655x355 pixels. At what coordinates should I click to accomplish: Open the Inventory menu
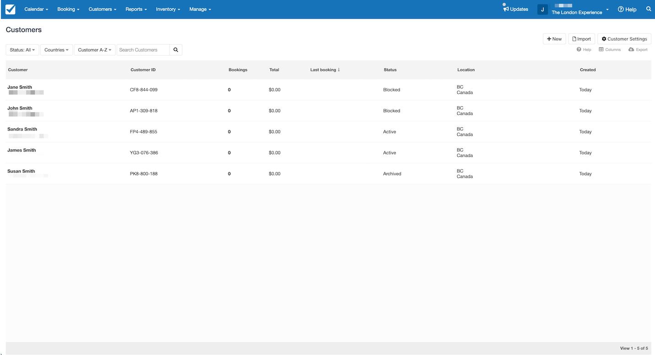(168, 9)
